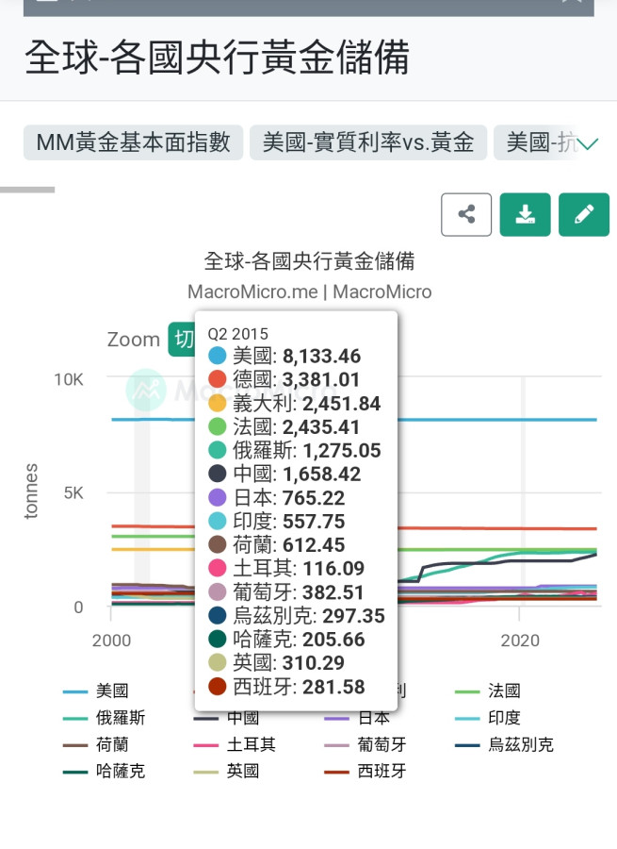Viewport: 617px width, 849px height.
Task: Download the chart with the download icon
Action: click(525, 214)
